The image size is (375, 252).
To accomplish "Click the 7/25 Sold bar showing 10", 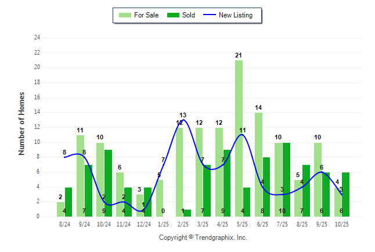I will click(x=286, y=179).
